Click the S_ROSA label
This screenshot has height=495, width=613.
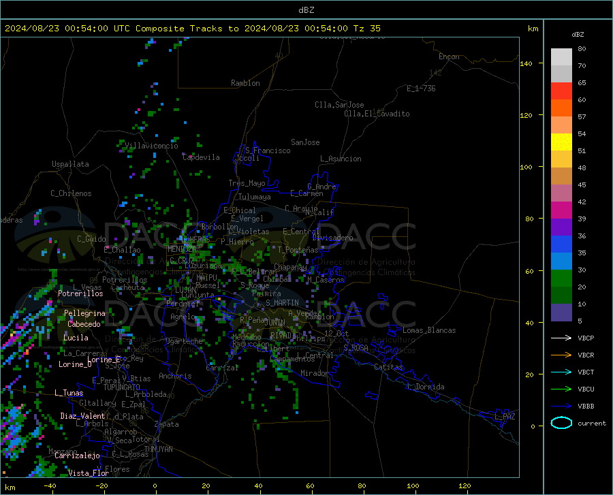pyautogui.click(x=356, y=347)
